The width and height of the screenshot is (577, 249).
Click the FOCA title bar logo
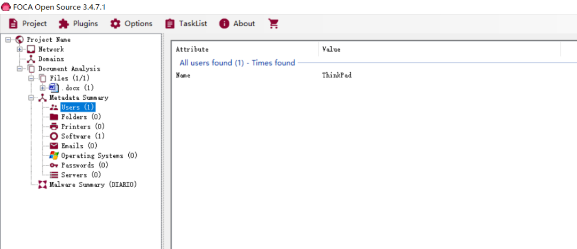pyautogui.click(x=6, y=7)
